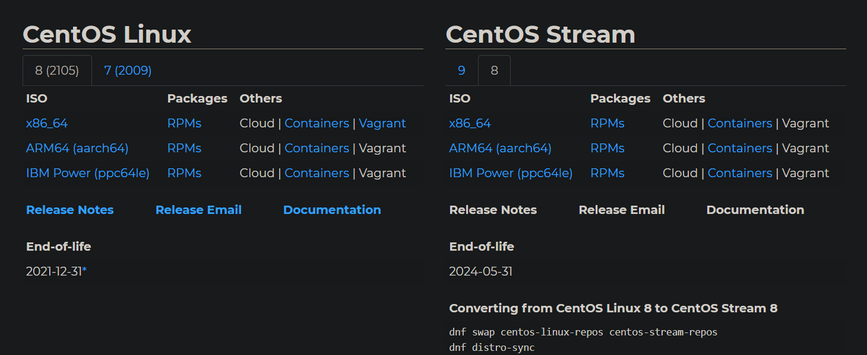The image size is (867, 355).
Task: Click Vagrant link under CentOS Linux
Action: [382, 123]
